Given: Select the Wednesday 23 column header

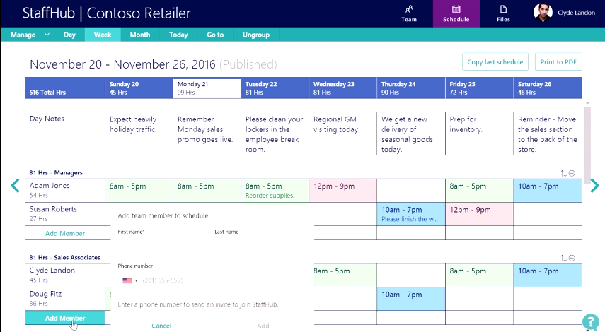Looking at the screenshot, I should [342, 88].
